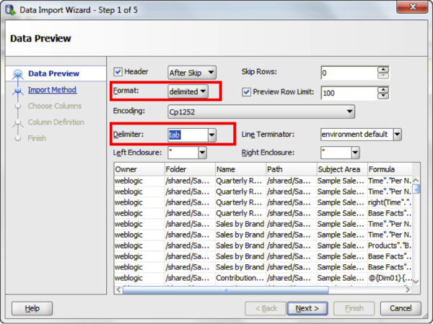
Task: Expand the Left Enclosure dropdown
Action: pos(202,153)
